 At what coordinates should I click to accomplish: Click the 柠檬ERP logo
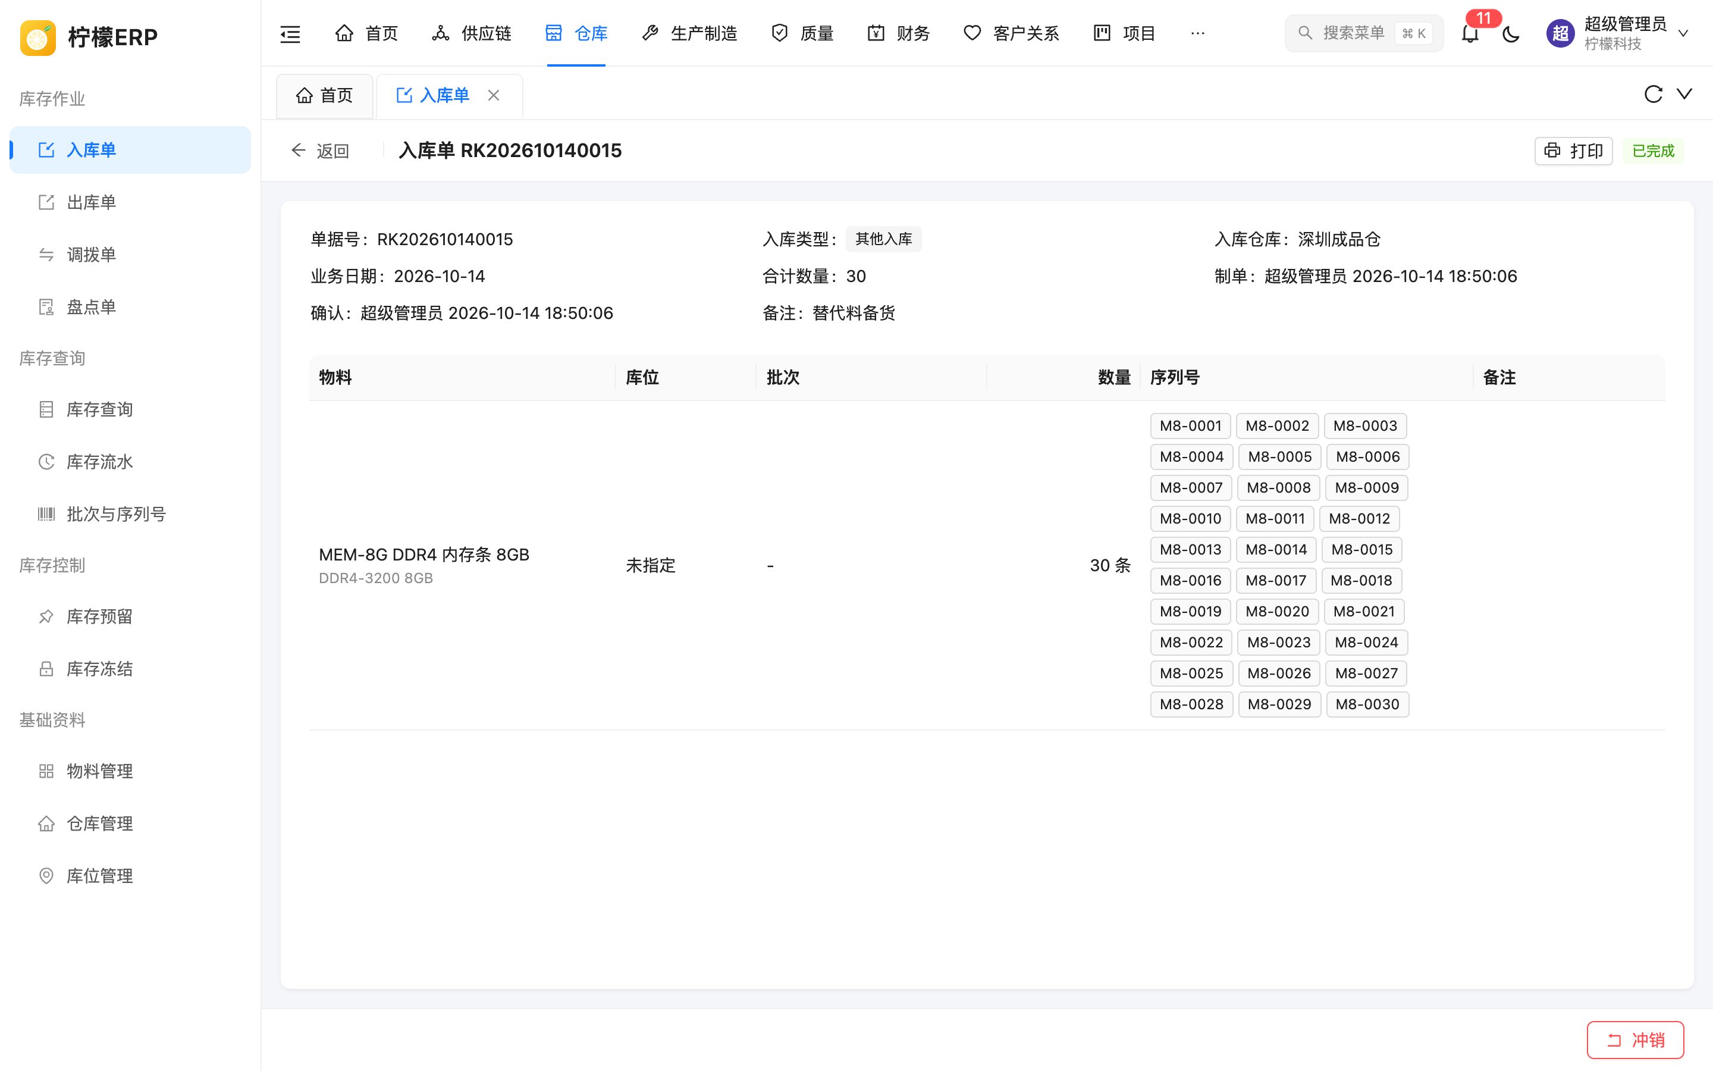coord(89,37)
